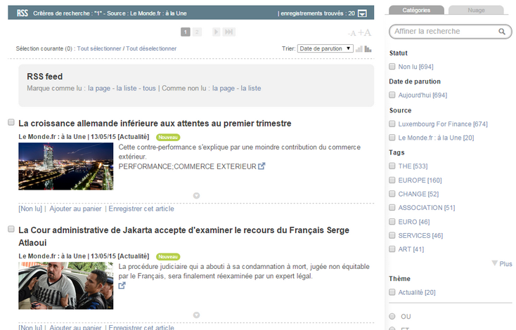
Task: Mark tous as read
Action: (149, 88)
